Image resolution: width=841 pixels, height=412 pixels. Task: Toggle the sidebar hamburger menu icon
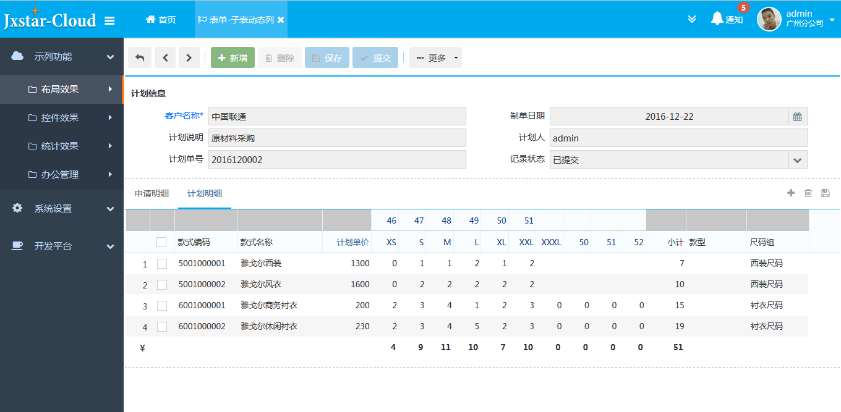coord(109,20)
